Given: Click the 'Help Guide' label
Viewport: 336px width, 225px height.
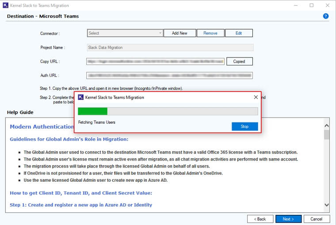Looking at the screenshot, I should click(20, 112).
